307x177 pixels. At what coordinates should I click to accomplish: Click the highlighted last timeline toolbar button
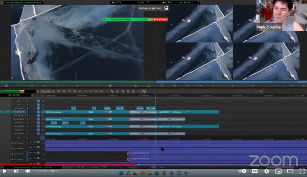[x=144, y=92]
